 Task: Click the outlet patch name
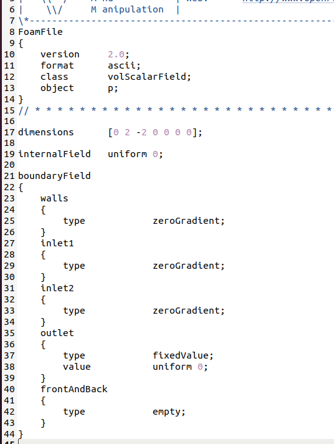57,333
